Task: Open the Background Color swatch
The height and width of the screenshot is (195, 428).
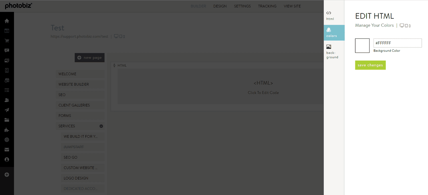Action: click(362, 45)
